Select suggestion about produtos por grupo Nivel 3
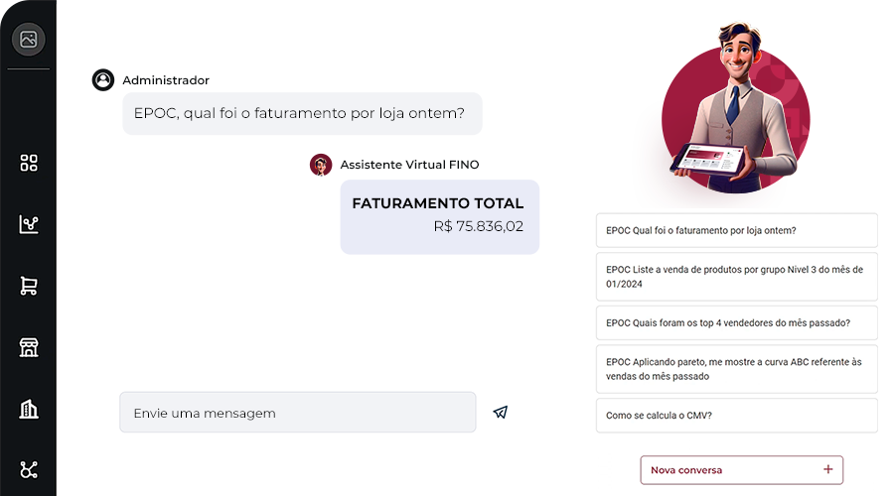Image resolution: width=894 pixels, height=496 pixels. point(737,277)
